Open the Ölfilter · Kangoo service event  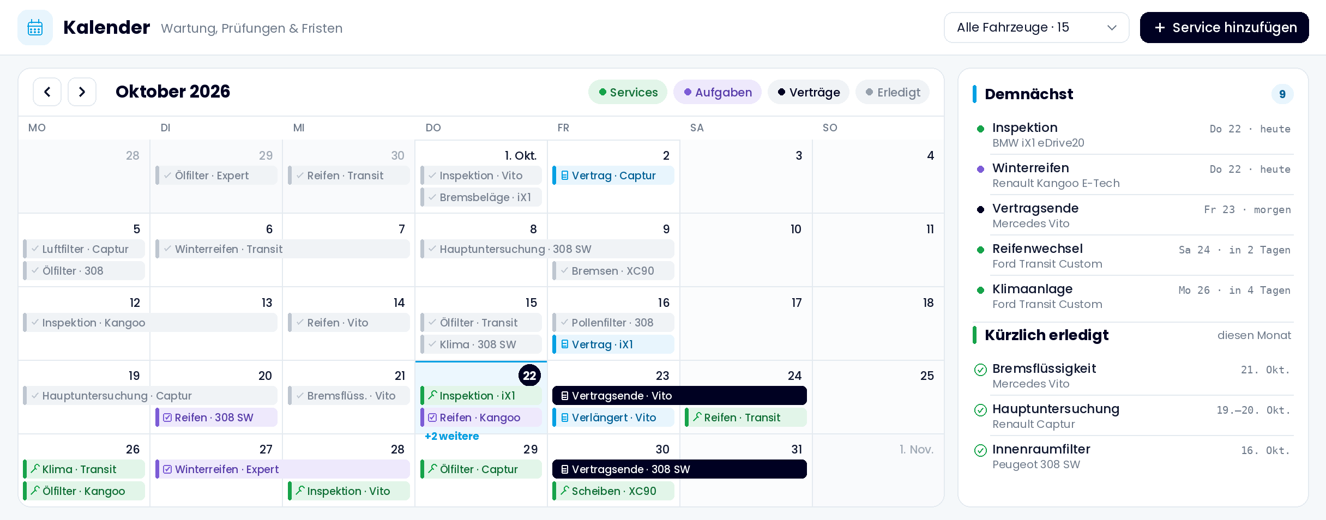click(x=84, y=491)
